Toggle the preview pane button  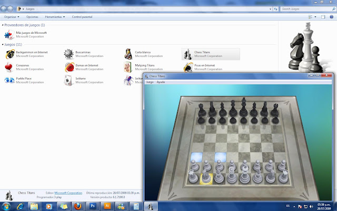coord(323,17)
